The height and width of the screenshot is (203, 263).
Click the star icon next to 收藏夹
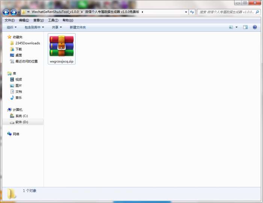pos(9,37)
